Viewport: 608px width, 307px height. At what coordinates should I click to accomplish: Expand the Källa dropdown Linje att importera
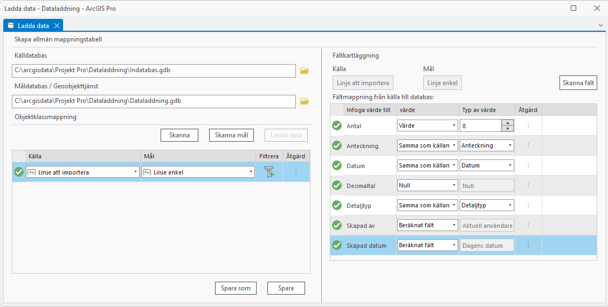(x=135, y=172)
